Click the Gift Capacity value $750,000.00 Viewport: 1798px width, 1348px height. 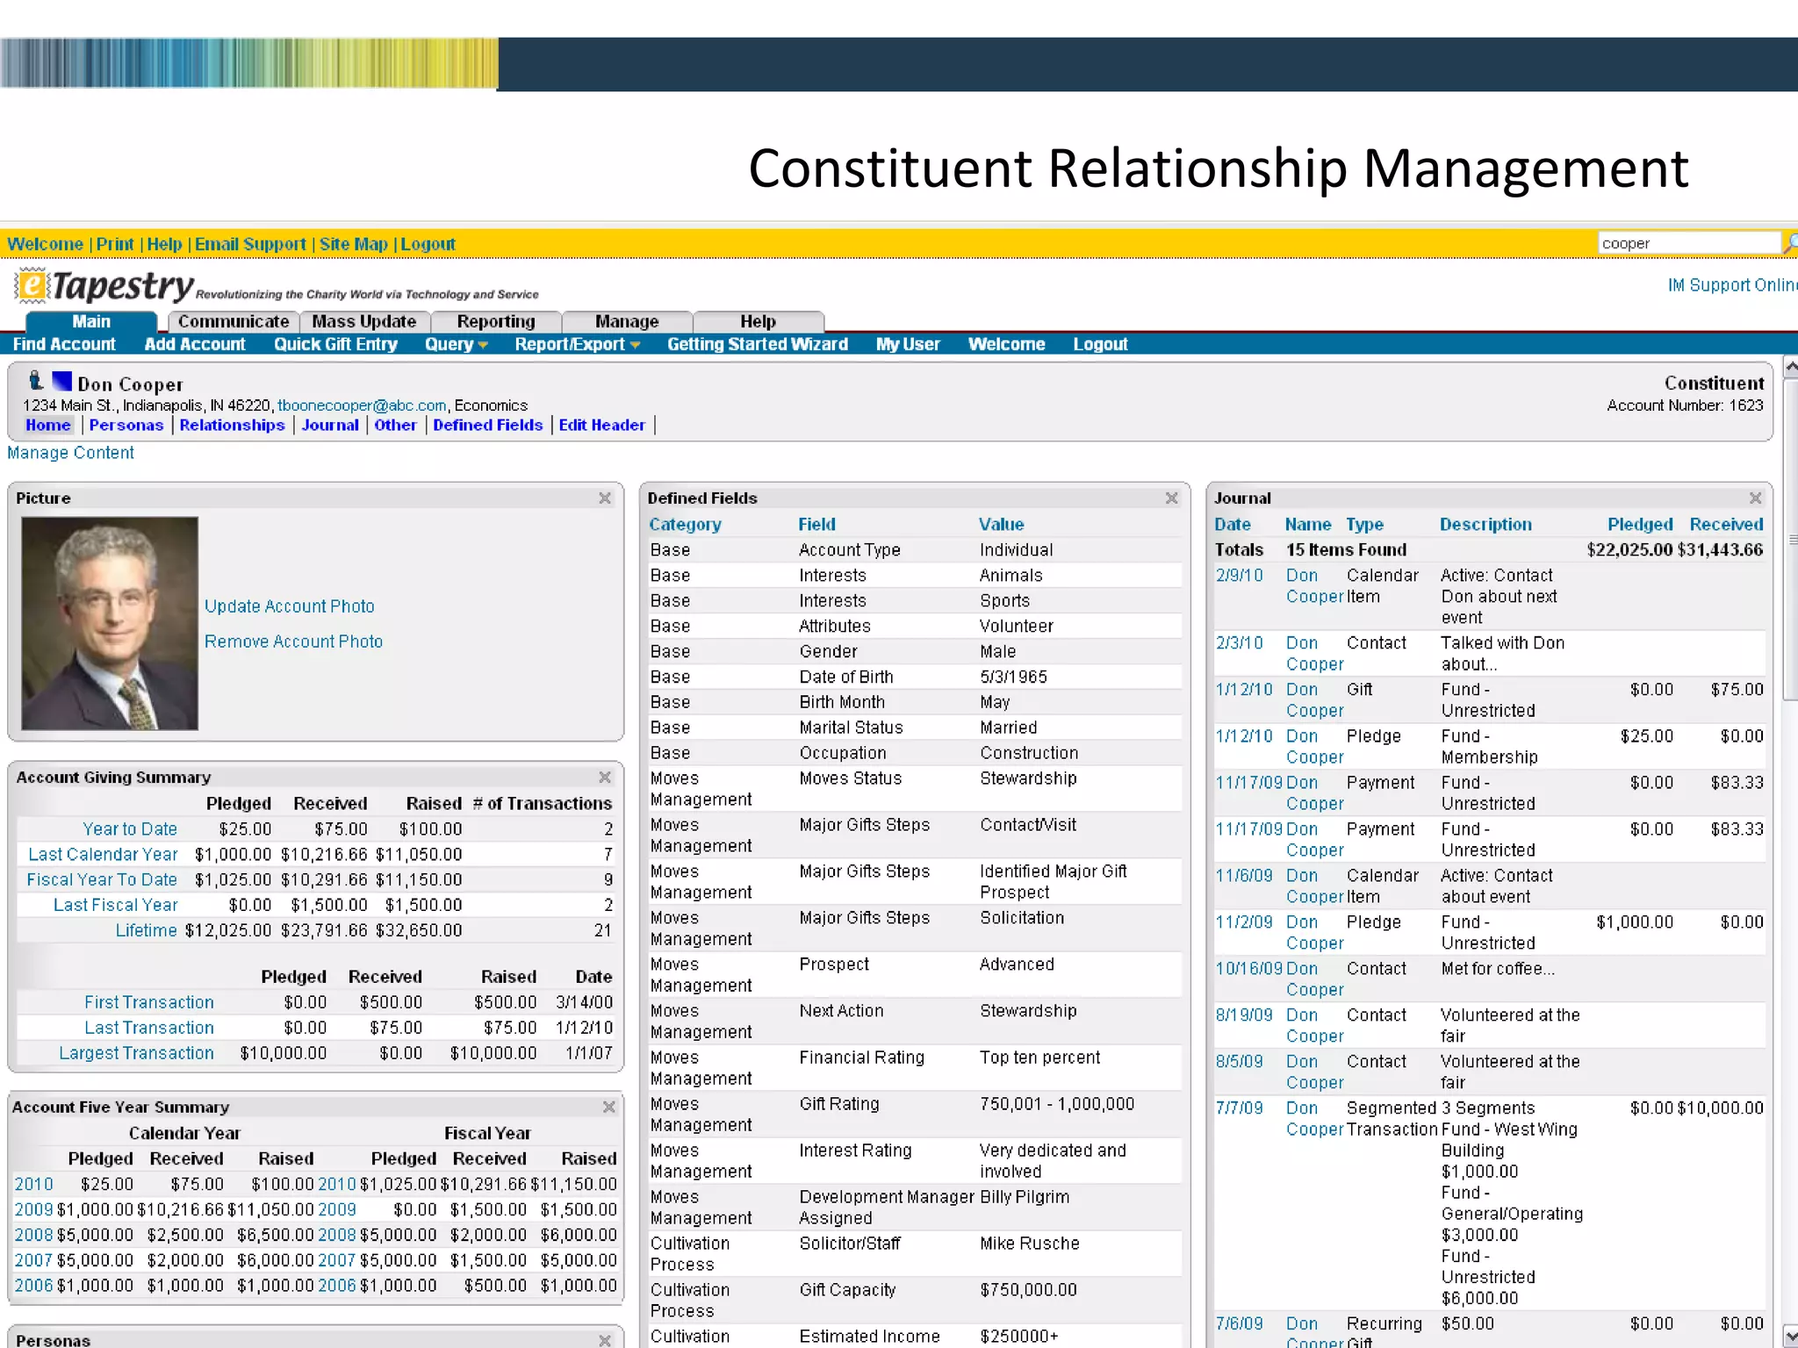(x=1028, y=1290)
